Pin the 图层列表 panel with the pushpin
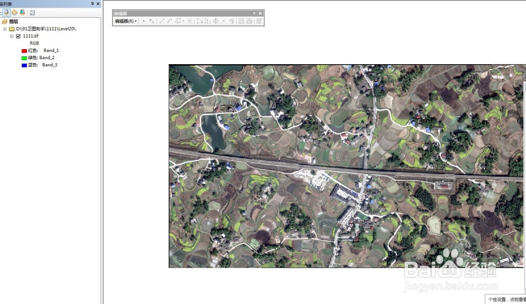The width and height of the screenshot is (526, 304). point(92,4)
